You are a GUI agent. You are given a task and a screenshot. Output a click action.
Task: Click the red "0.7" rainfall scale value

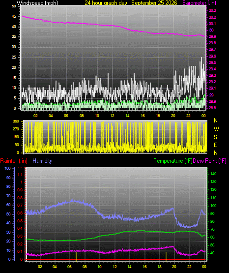(20, 205)
